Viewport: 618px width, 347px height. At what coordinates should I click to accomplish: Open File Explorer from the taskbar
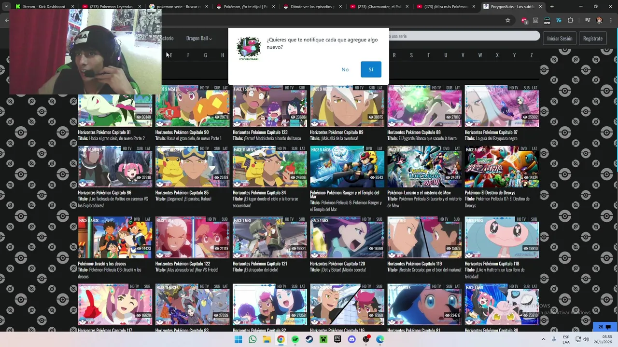pos(267,339)
